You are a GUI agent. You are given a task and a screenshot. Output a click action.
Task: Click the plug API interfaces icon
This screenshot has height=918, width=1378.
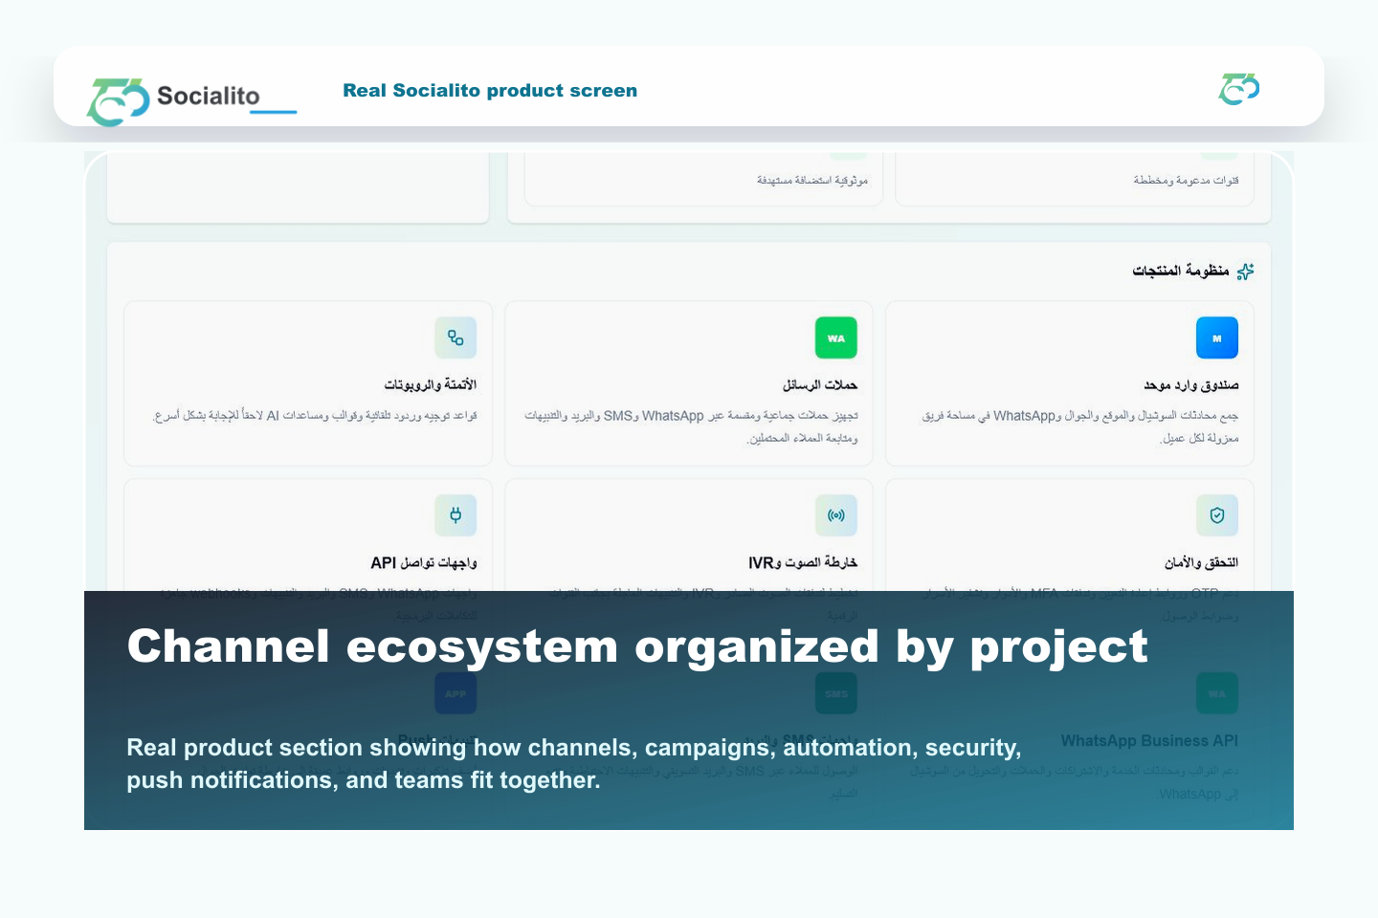[456, 515]
